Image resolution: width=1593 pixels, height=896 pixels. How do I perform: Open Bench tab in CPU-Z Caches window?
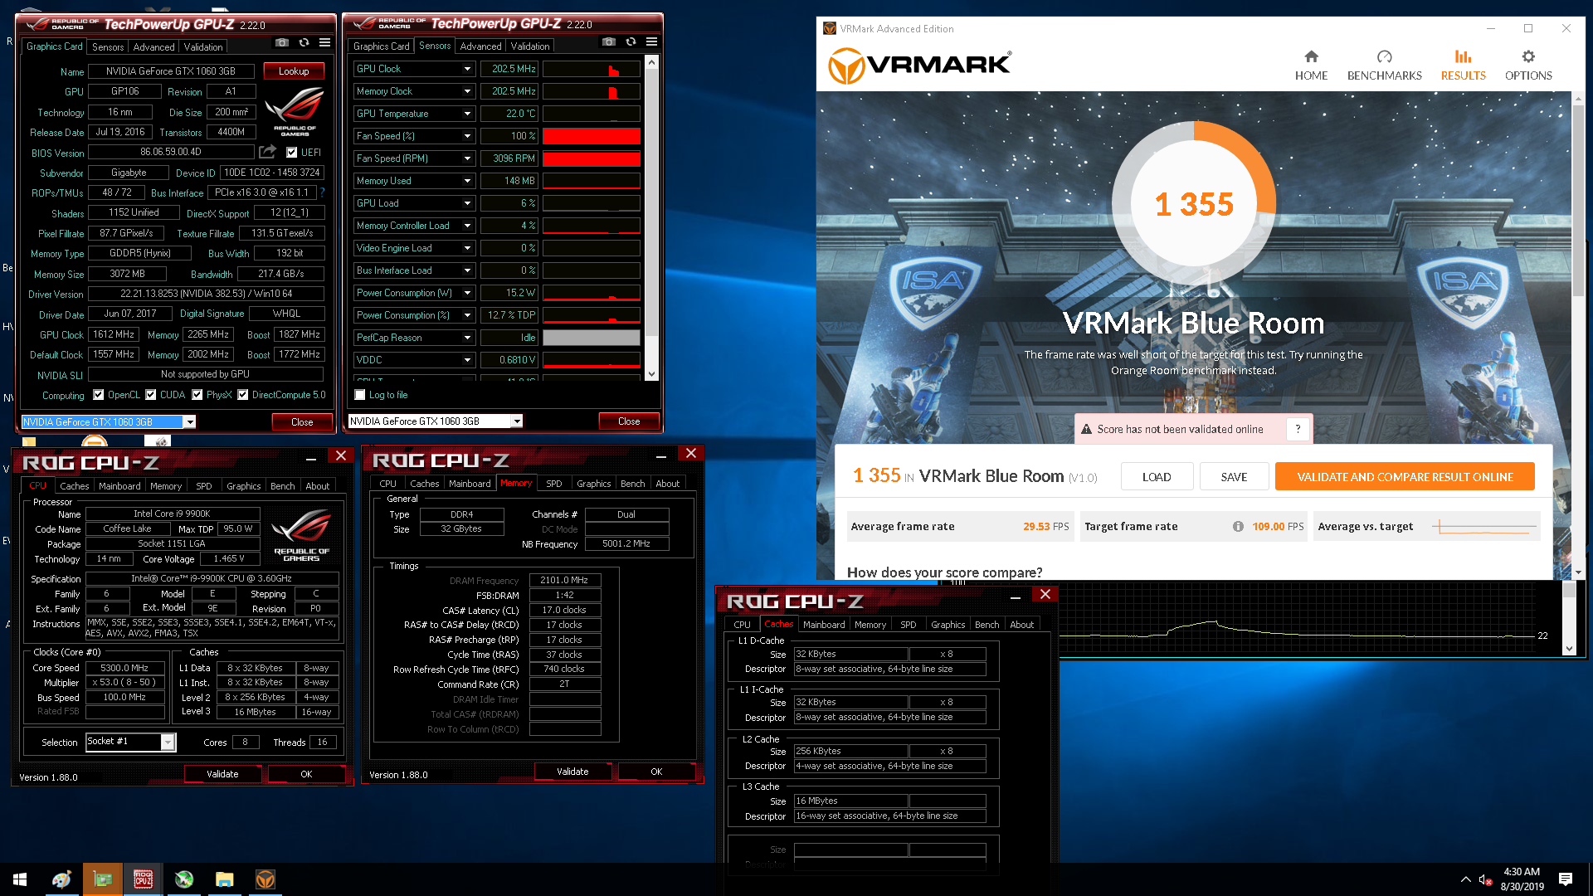pos(986,625)
